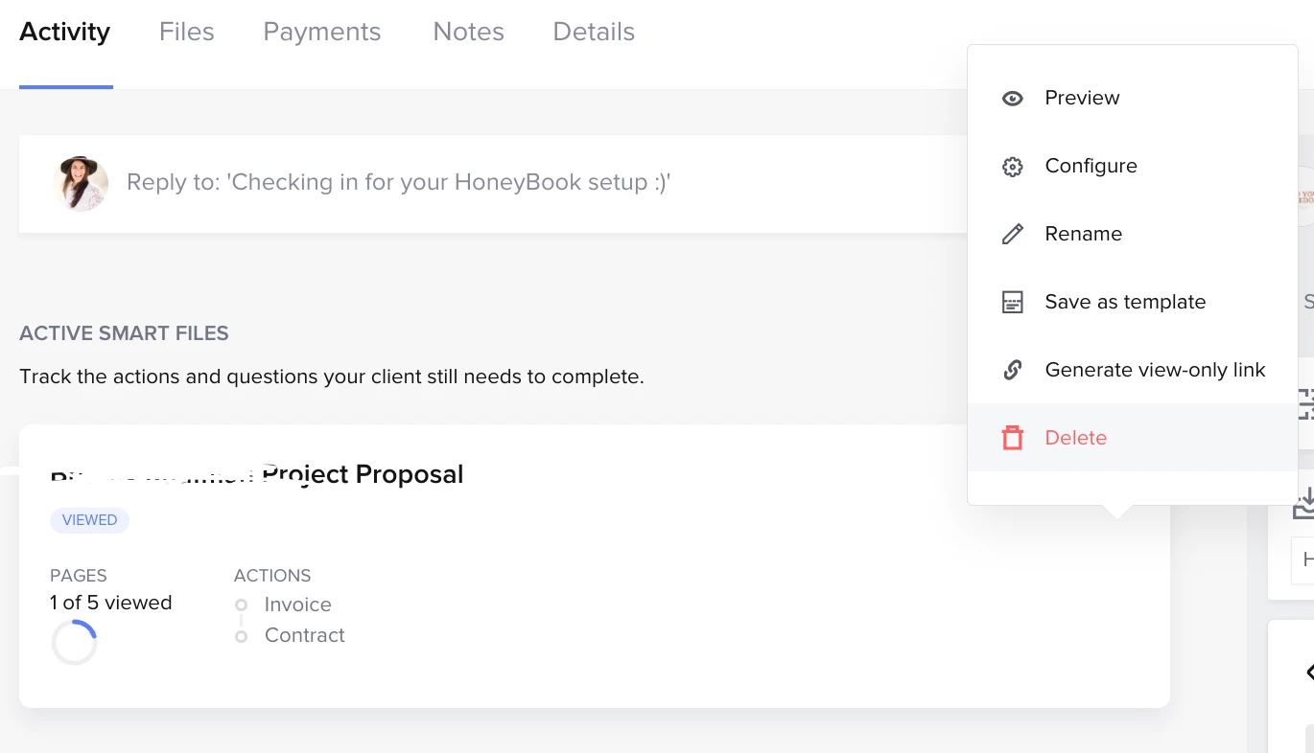The width and height of the screenshot is (1314, 753).
Task: Select Rename from the context menu
Action: point(1083,234)
